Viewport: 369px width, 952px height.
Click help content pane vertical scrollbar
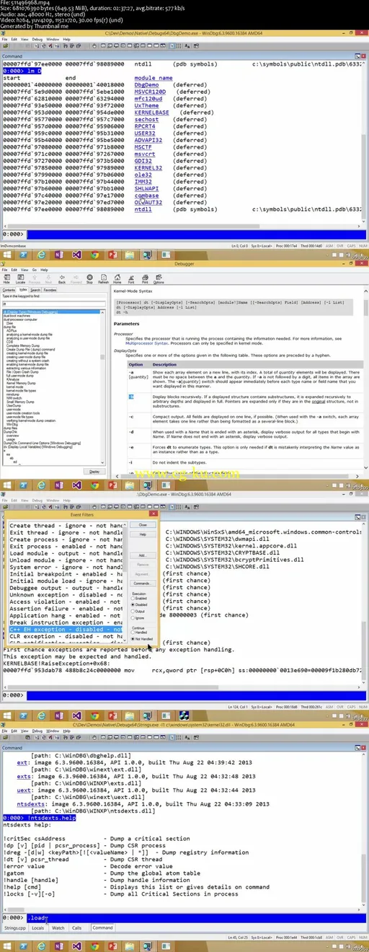[x=366, y=382]
